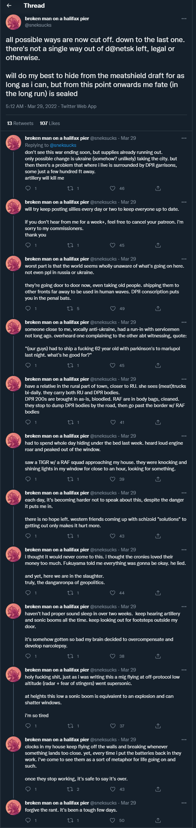Like the tweet about developing narcolepsy
This screenshot has height=828, width=196.
coord(113,656)
